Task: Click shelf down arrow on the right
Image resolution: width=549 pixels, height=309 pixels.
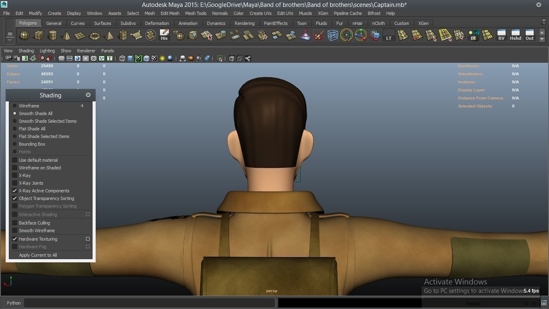Action: click(542, 39)
